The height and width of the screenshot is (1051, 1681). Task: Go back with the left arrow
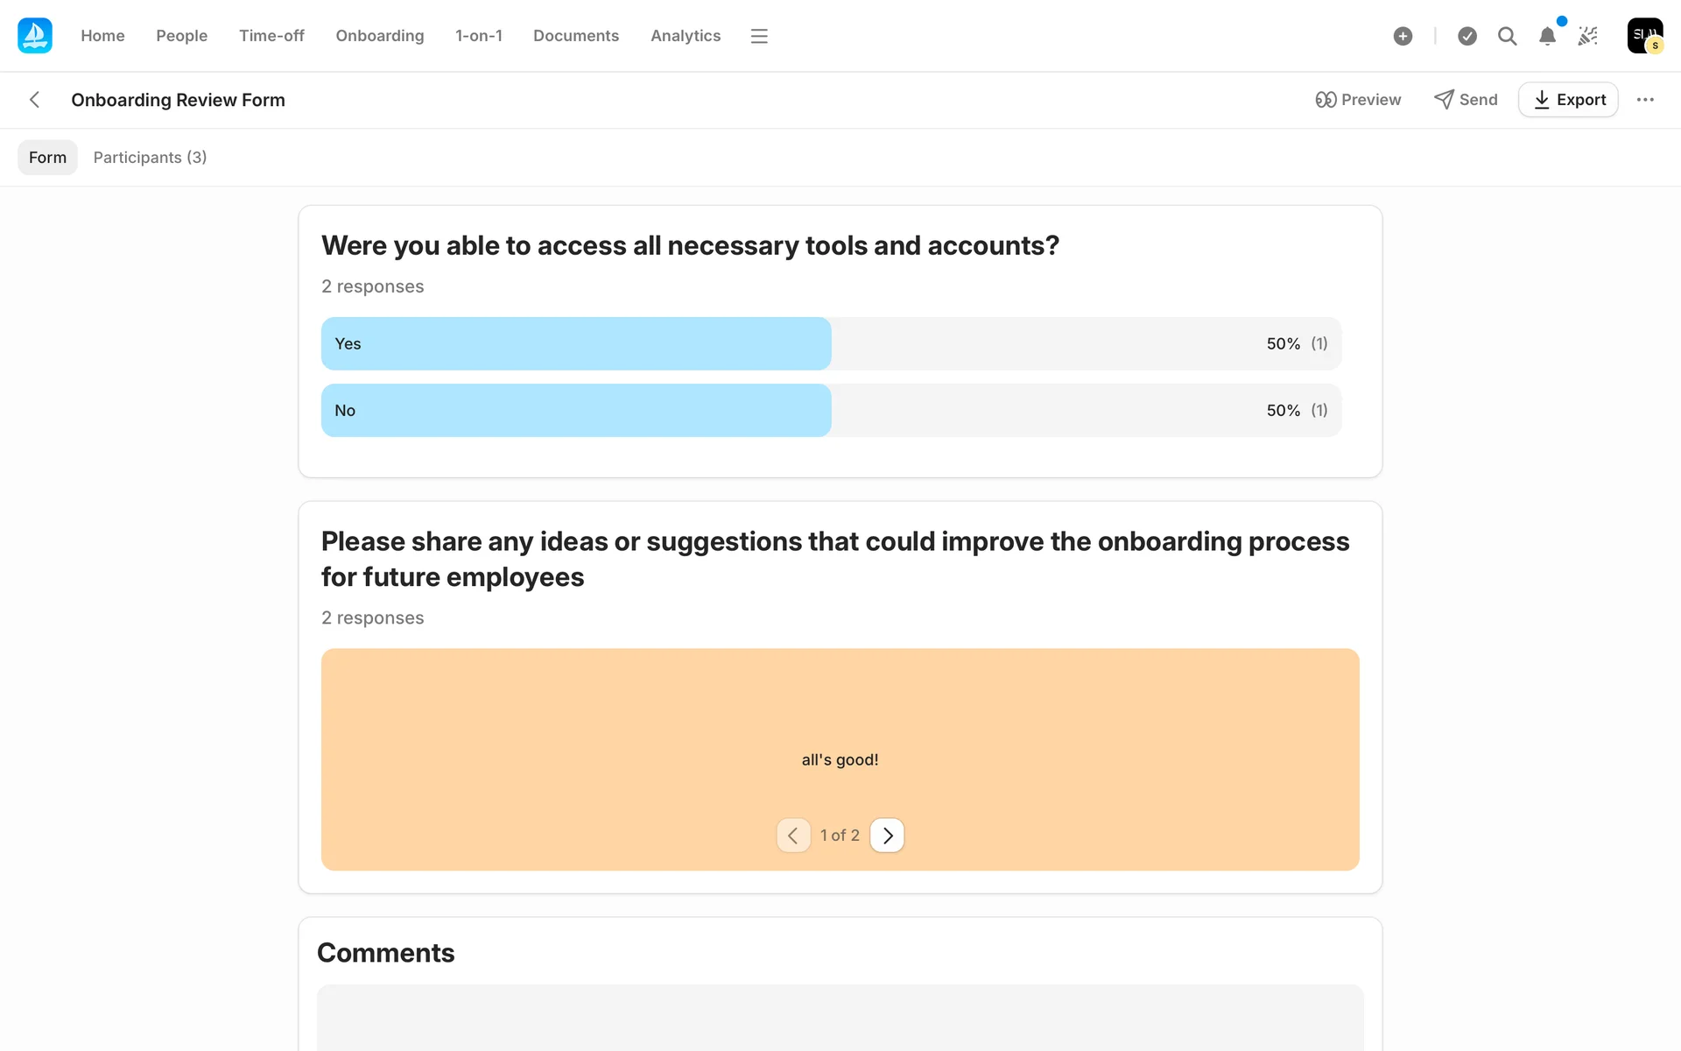pyautogui.click(x=35, y=100)
